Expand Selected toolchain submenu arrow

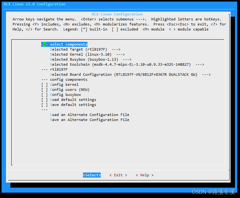(x=200, y=64)
